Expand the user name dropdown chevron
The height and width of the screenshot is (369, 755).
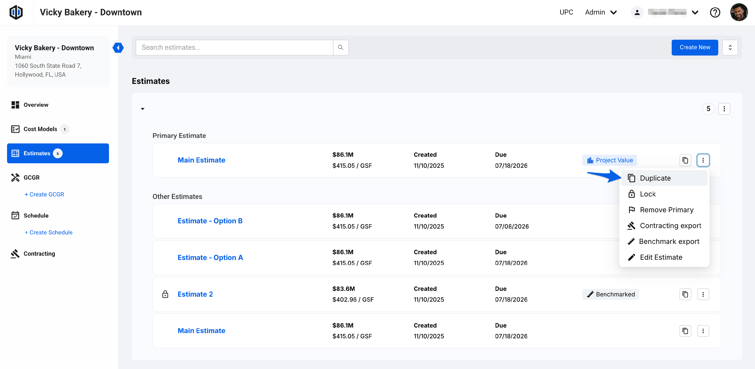coord(695,12)
